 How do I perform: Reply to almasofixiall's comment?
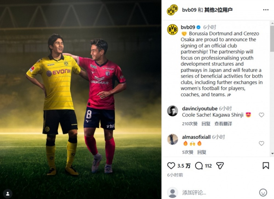(202, 152)
